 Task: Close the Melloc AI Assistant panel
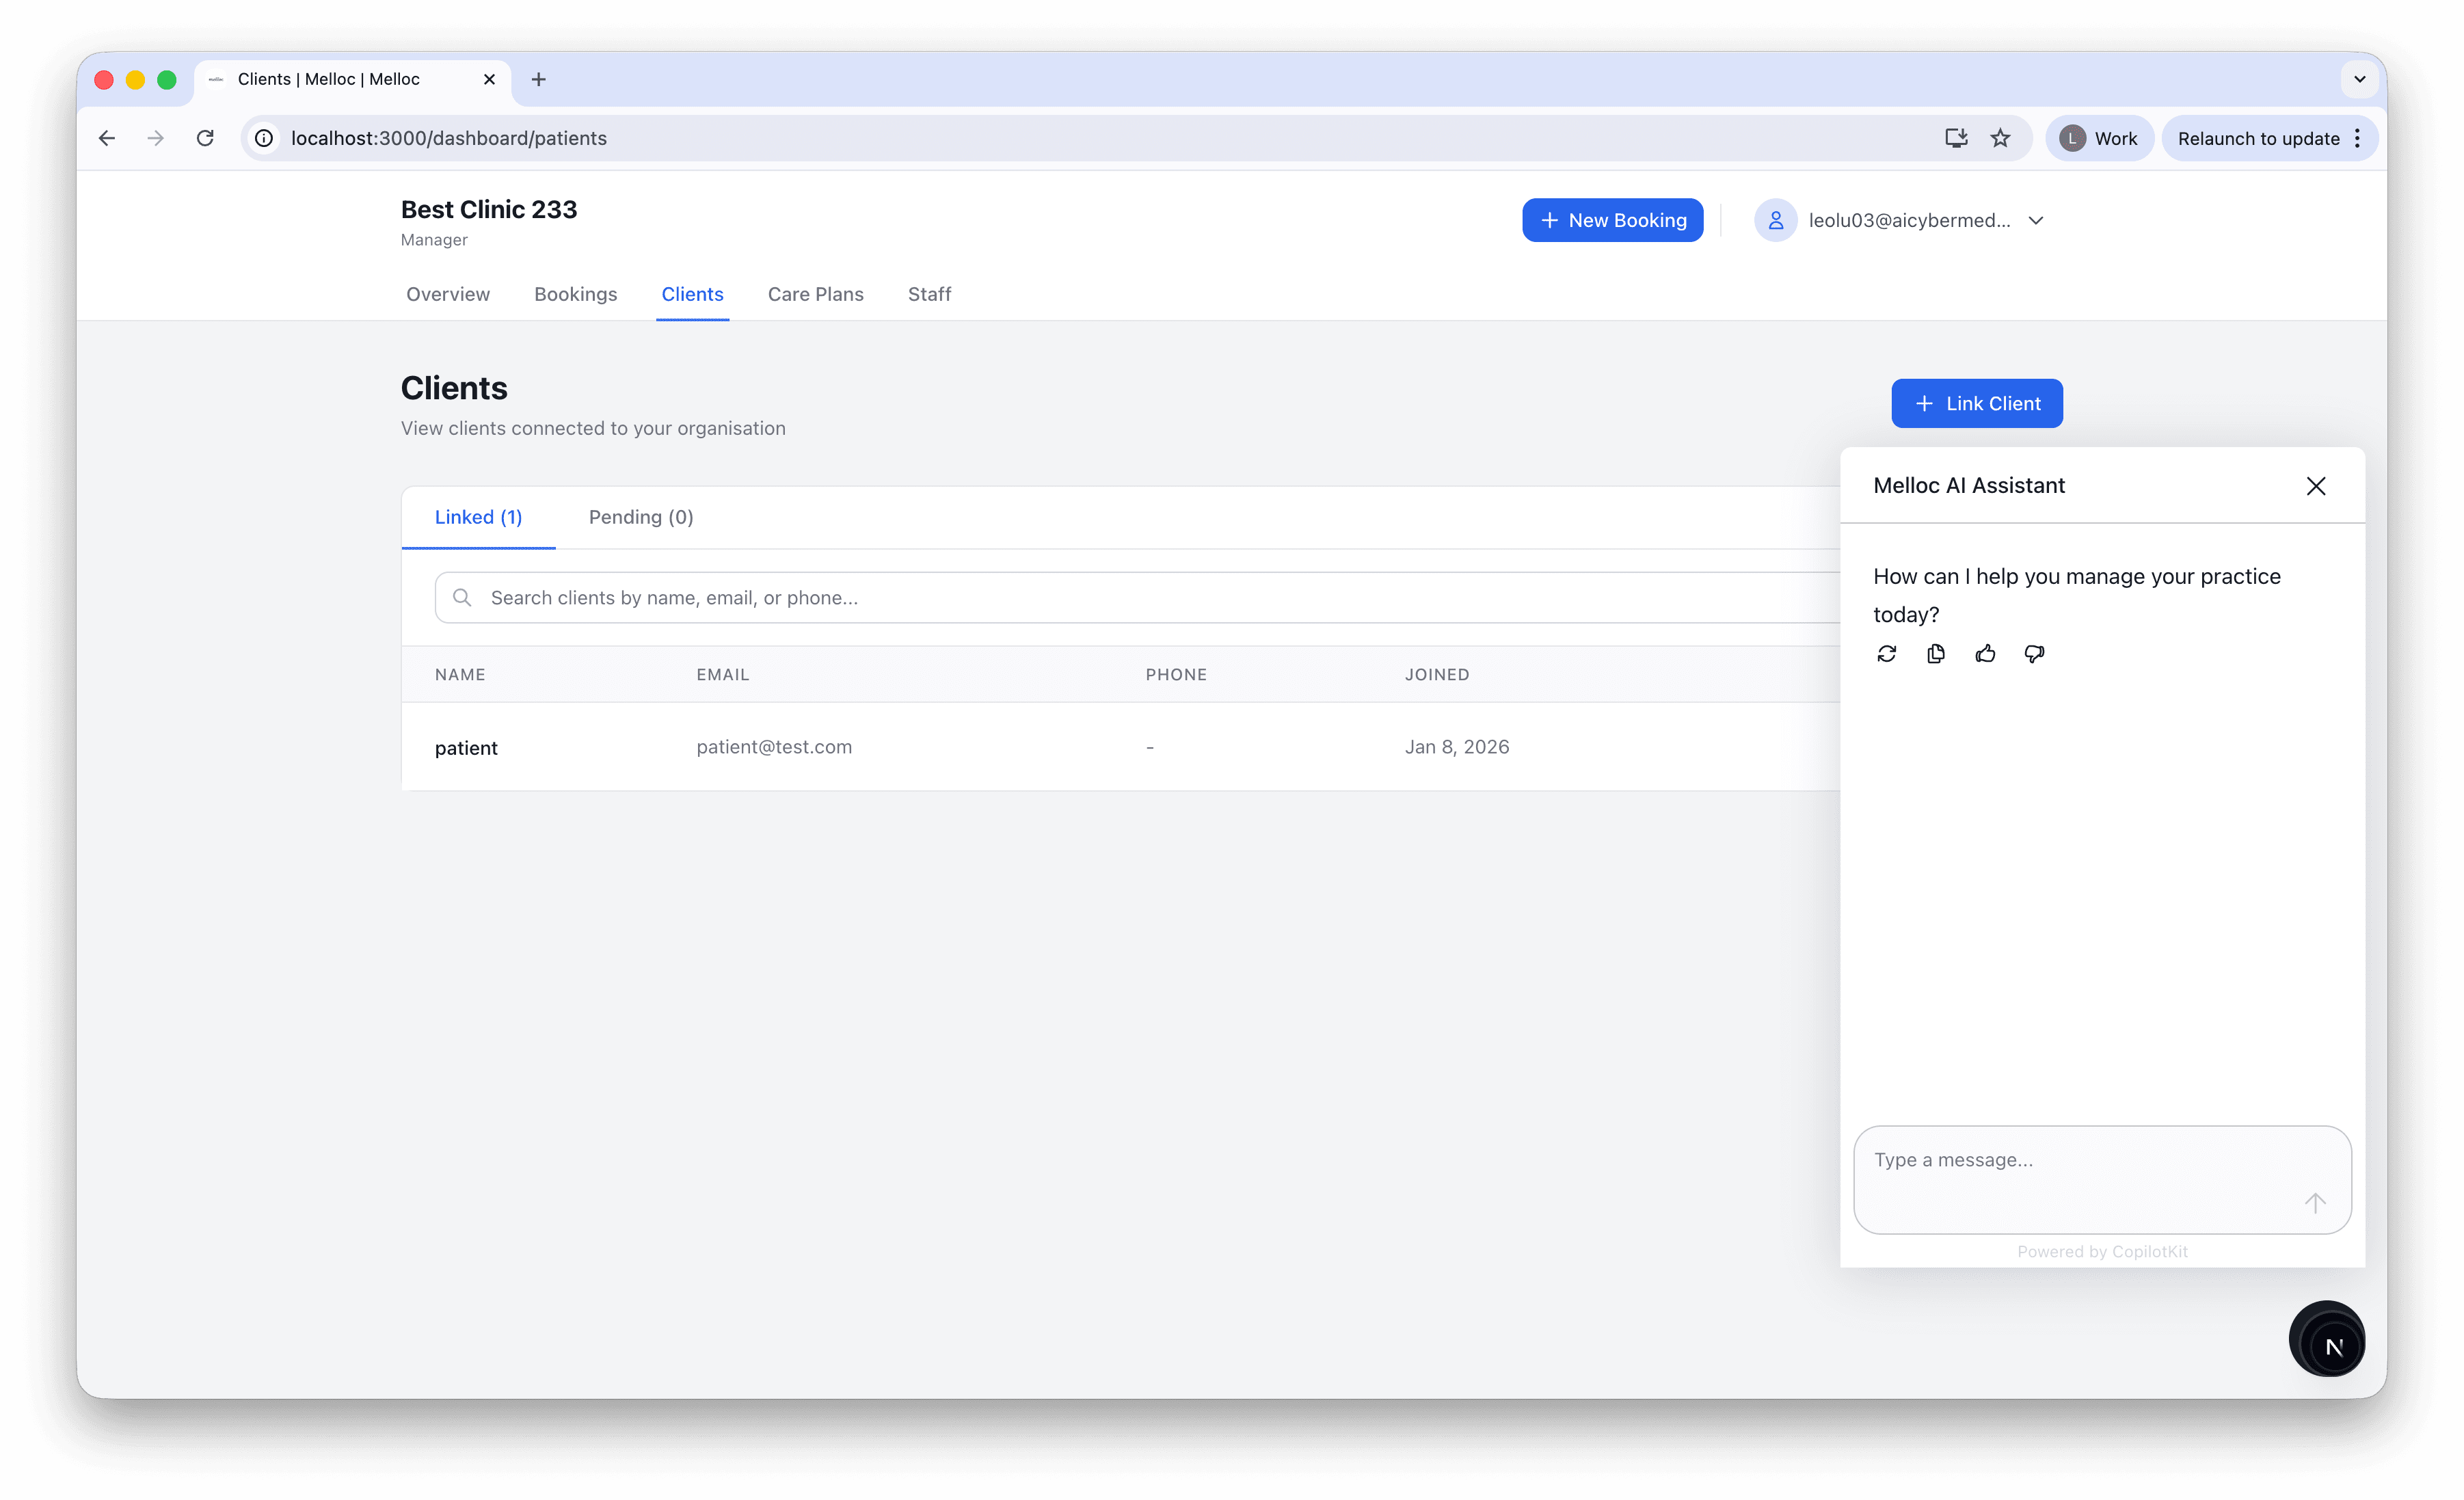coord(2316,486)
